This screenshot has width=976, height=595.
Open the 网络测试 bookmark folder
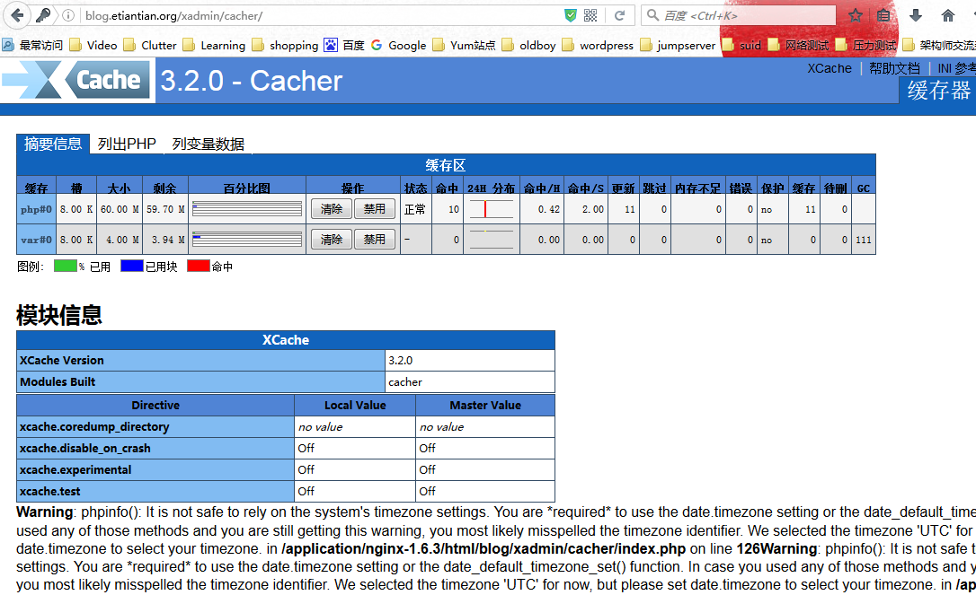point(799,45)
